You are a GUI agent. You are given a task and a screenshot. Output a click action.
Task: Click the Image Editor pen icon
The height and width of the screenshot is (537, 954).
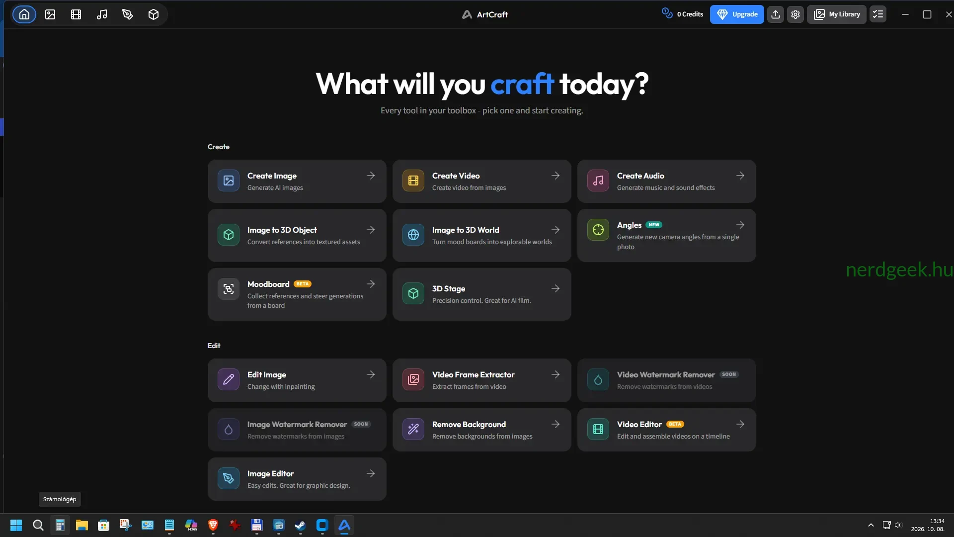pos(229,479)
